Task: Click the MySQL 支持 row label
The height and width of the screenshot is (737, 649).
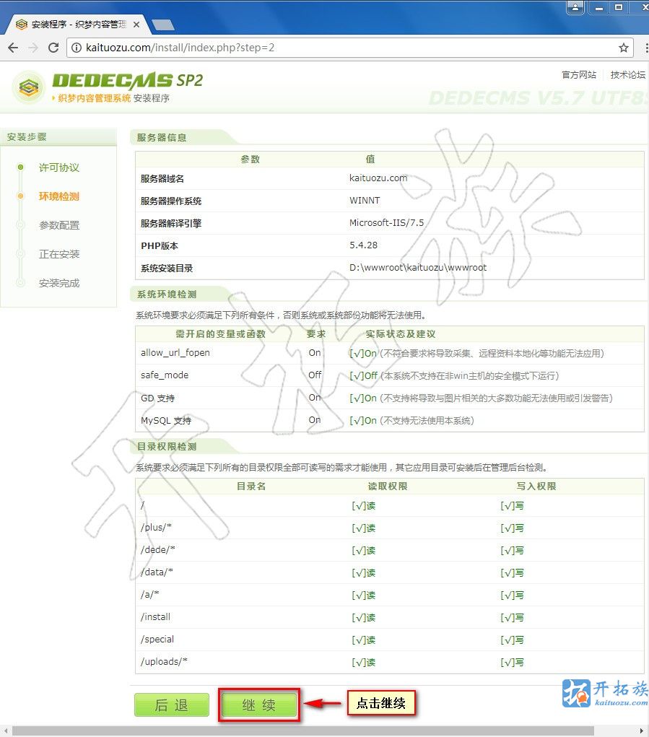Action: click(x=166, y=421)
